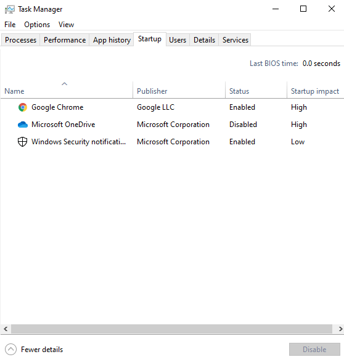Screen dimensions: 344x357
Task: Select the Windows Security notificati... row name
Action: [78, 142]
